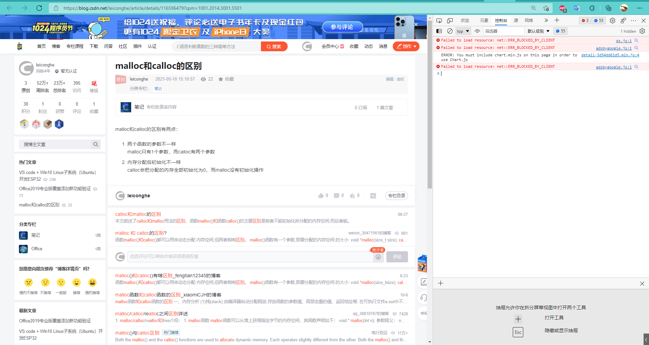Open DevTools settings with the gear icon

[x=612, y=21]
